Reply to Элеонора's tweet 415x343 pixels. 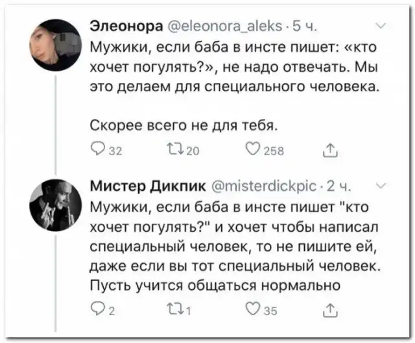(x=93, y=151)
